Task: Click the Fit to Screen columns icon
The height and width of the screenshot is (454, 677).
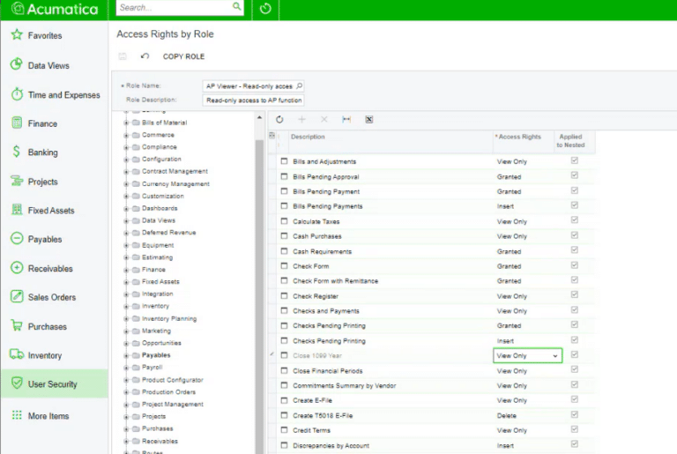Action: [346, 119]
